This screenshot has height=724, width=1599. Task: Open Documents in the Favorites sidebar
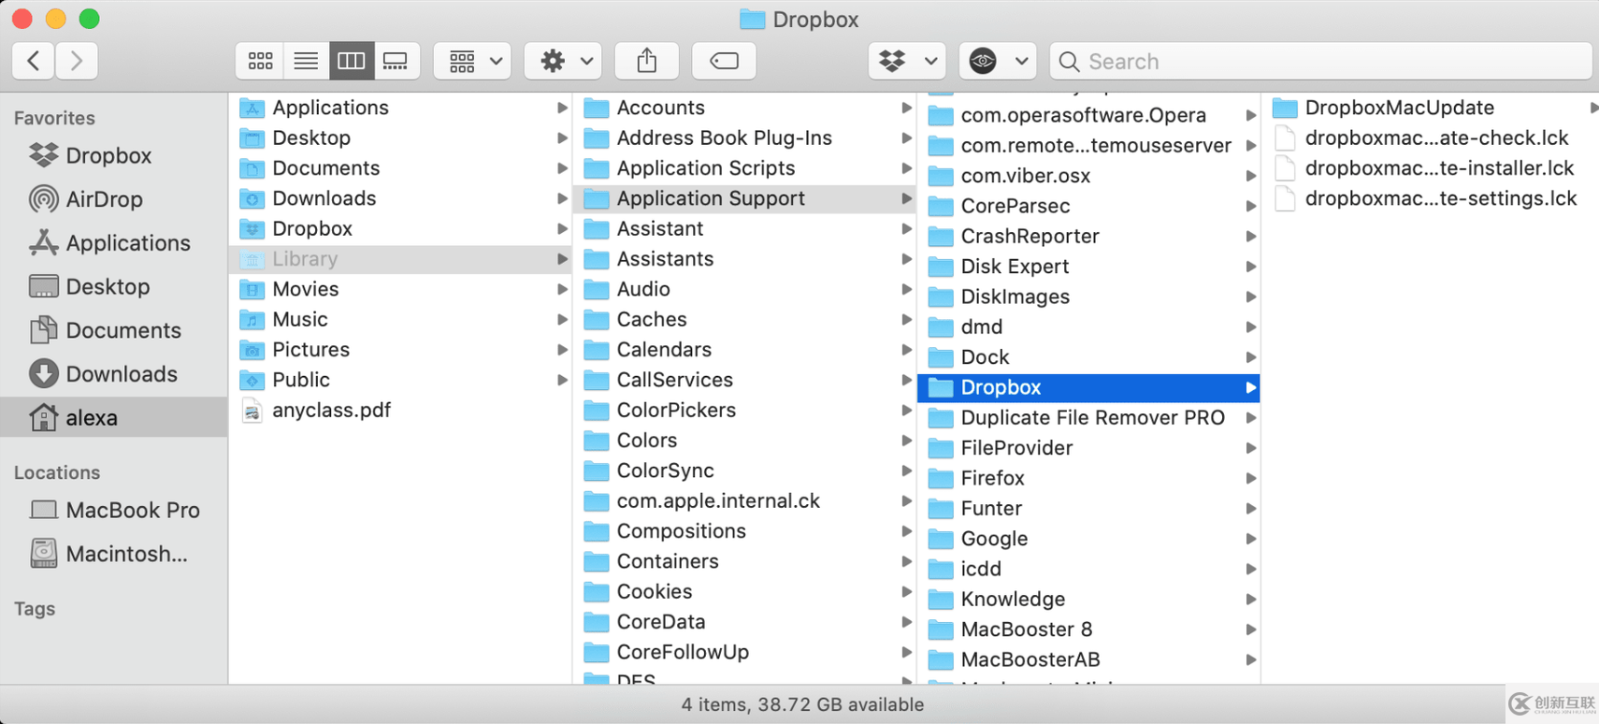(x=114, y=330)
